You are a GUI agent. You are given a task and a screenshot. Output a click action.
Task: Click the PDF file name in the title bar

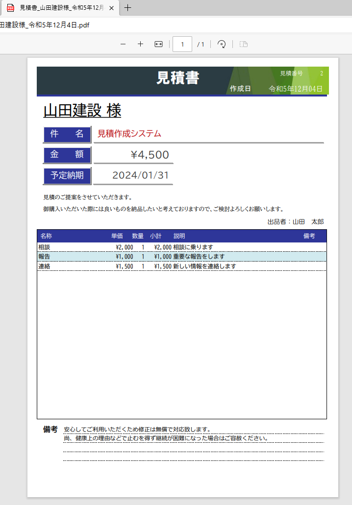point(45,25)
